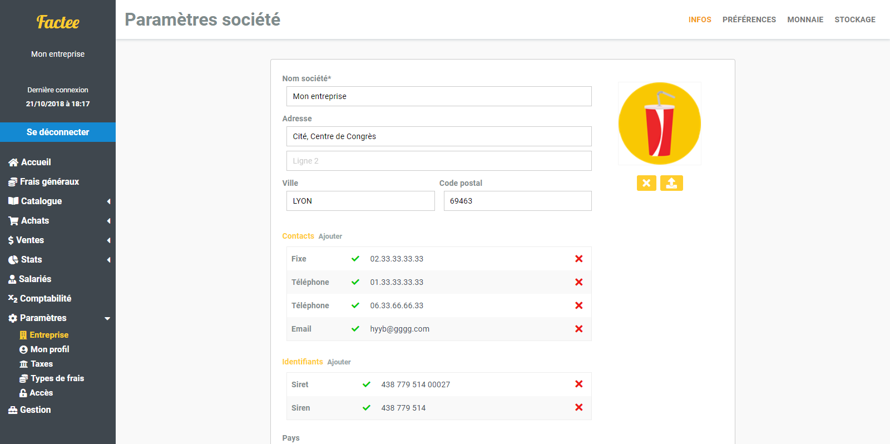This screenshot has height=444, width=890.
Task: Open Accueil from the sidebar
Action: click(x=36, y=162)
